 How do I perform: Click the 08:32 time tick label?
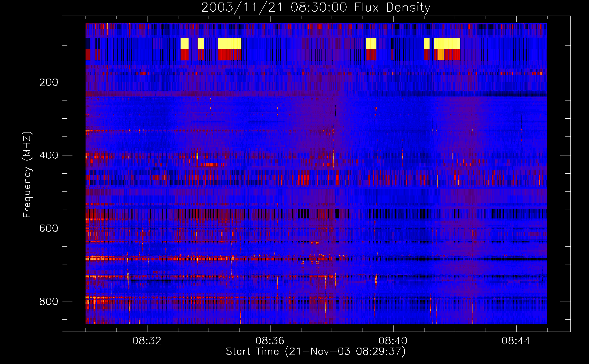(x=147, y=341)
